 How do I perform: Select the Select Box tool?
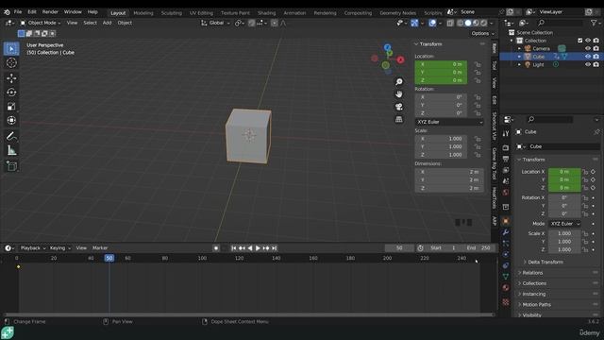11,49
